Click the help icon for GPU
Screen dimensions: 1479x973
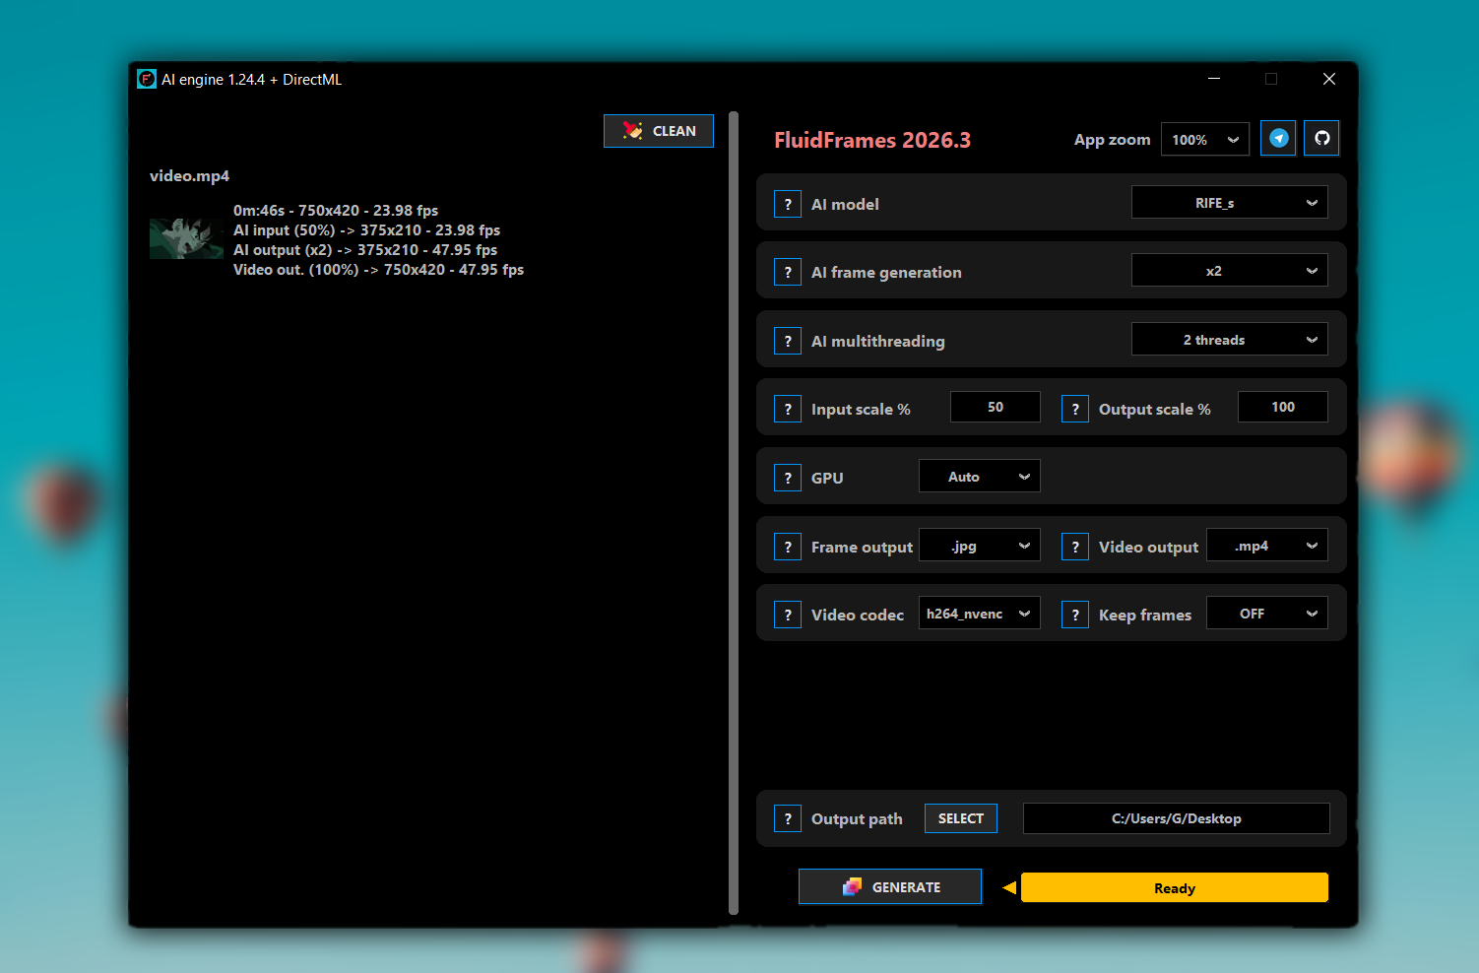788,478
